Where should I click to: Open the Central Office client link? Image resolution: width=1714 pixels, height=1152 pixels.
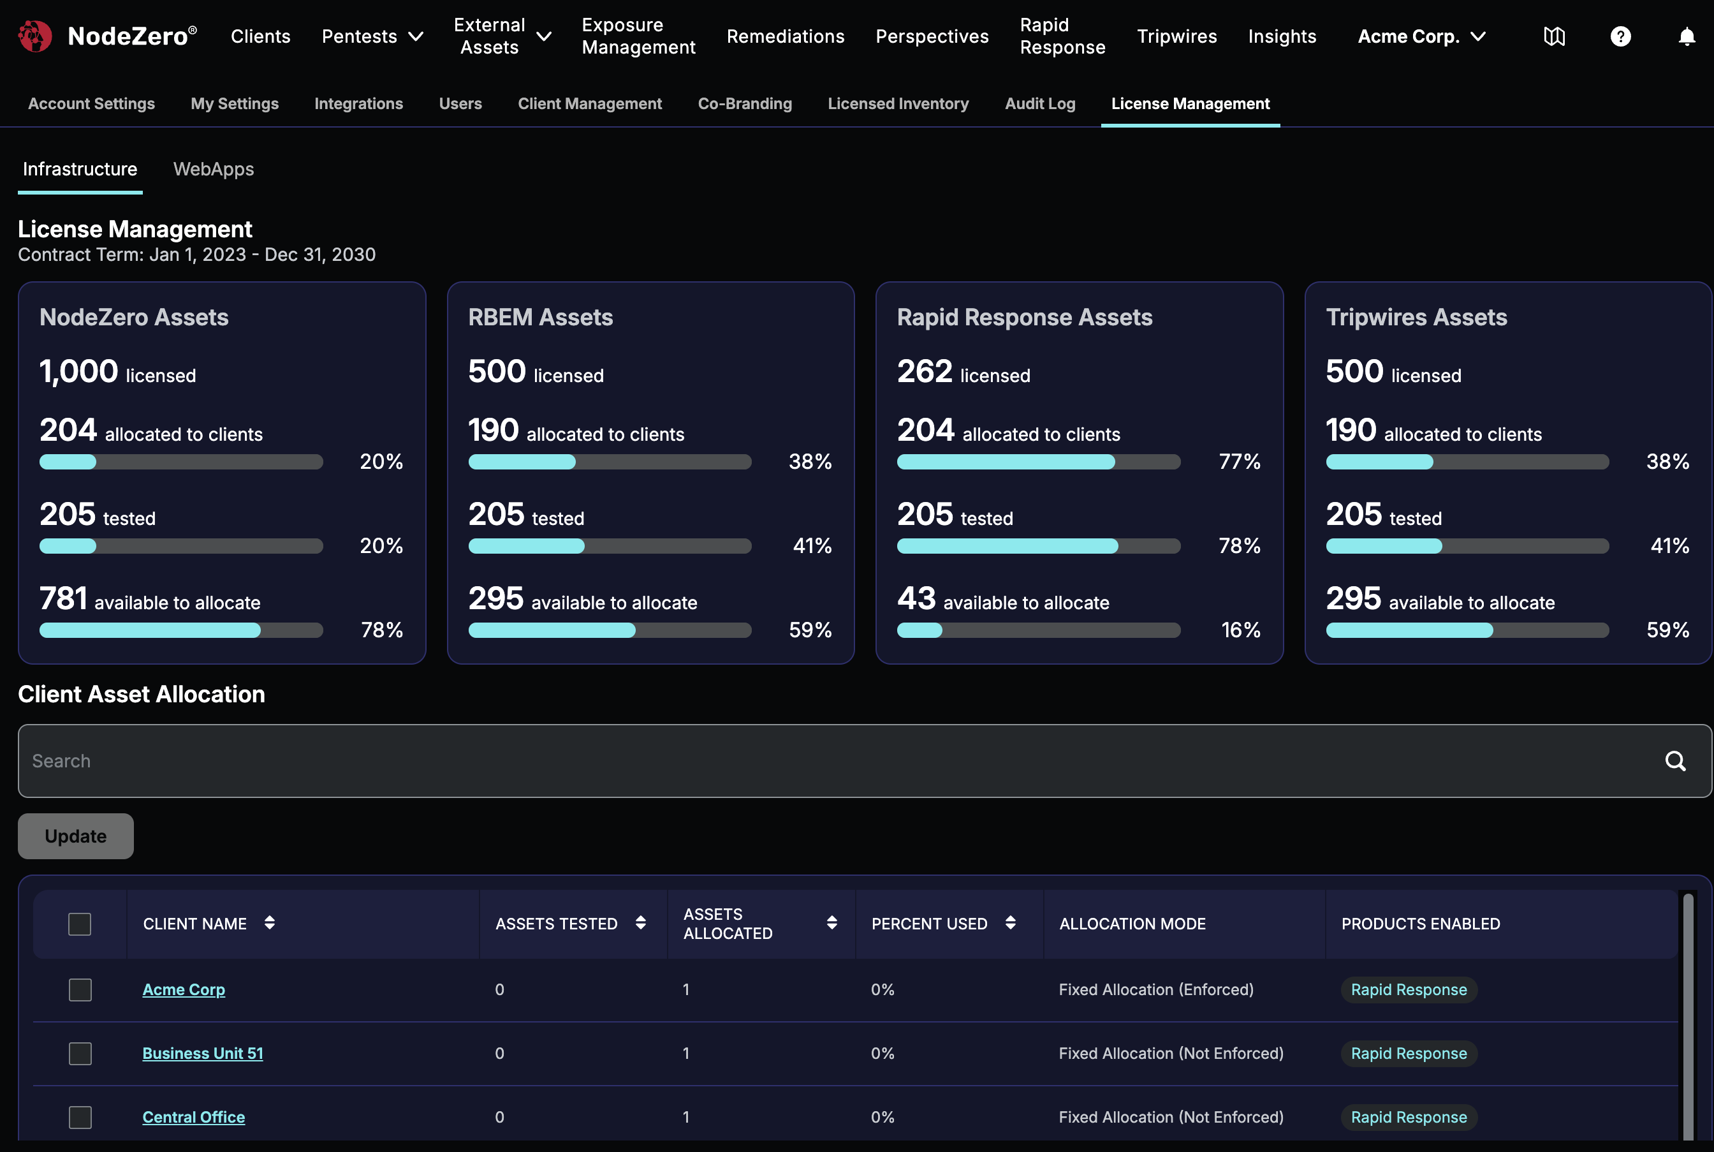point(194,1117)
